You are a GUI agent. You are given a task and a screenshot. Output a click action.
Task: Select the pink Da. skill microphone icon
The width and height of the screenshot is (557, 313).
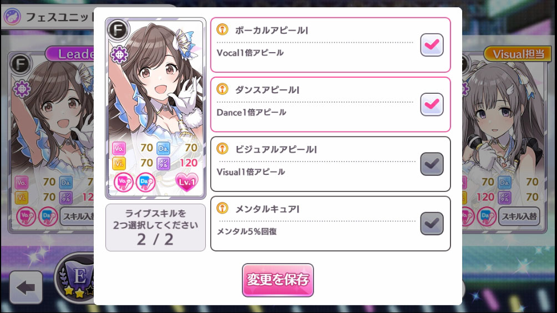(146, 183)
